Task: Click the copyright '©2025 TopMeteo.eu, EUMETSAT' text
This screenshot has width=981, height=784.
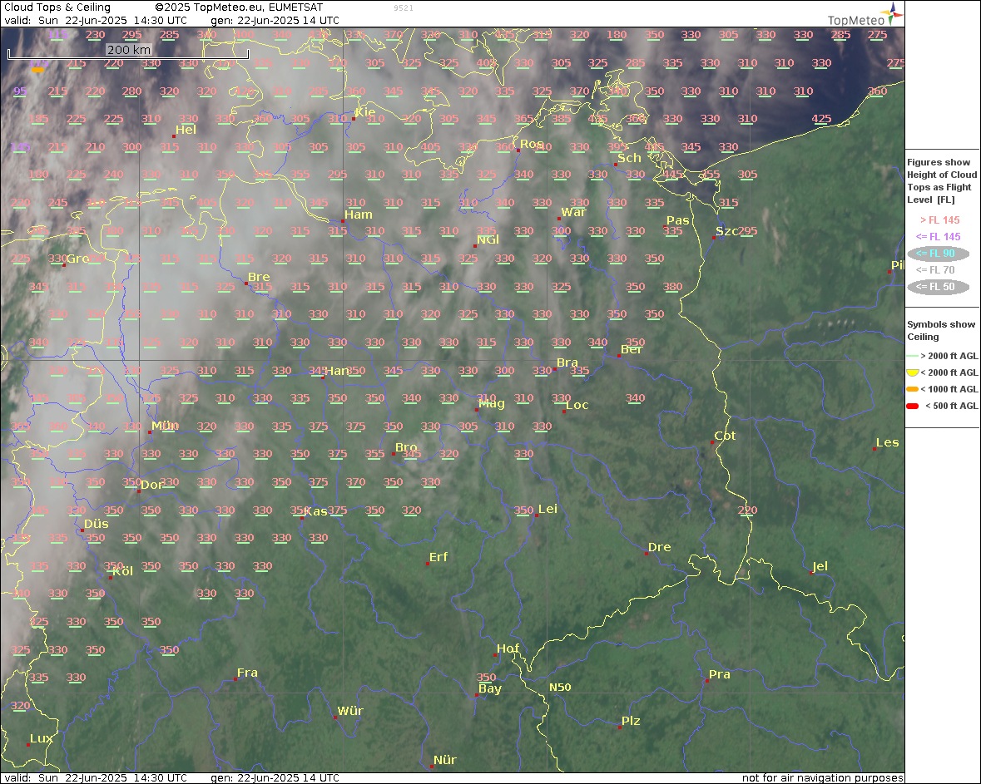Action: [239, 7]
